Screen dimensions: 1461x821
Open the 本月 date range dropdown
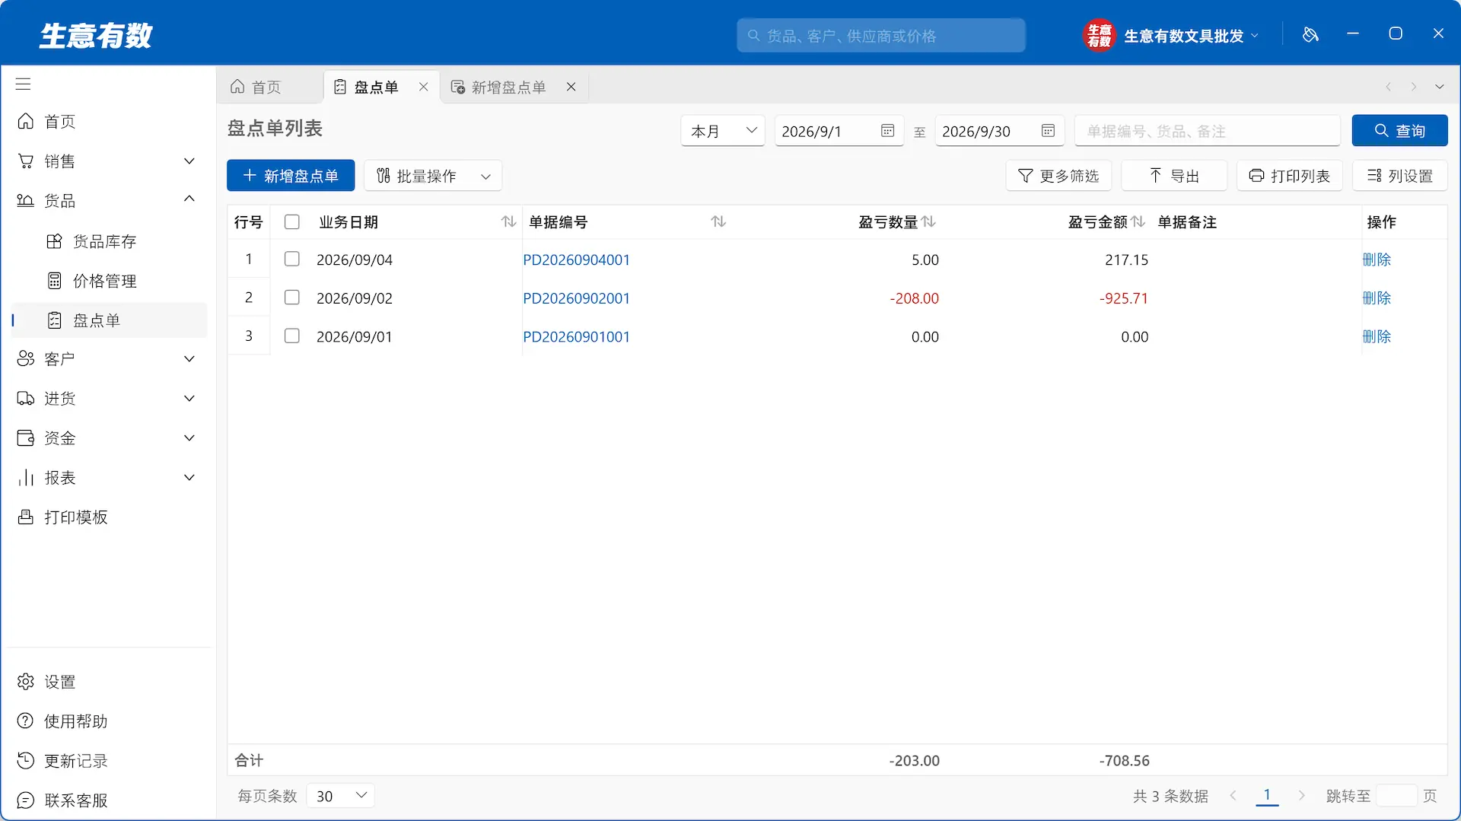[723, 131]
